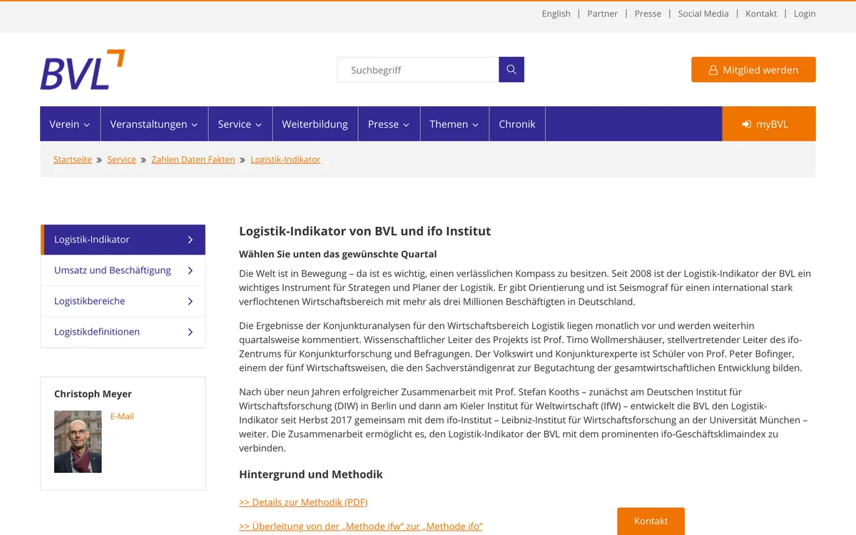Go to Service breadcrumb link
The width and height of the screenshot is (856, 535).
[121, 160]
